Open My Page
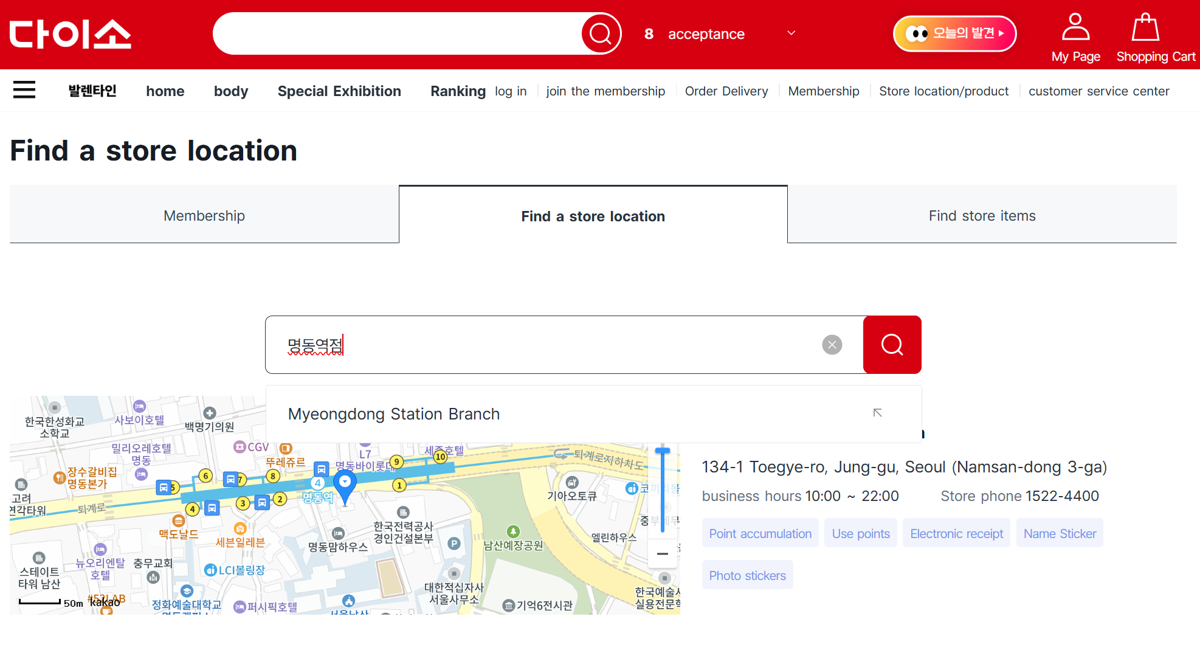 click(x=1075, y=36)
